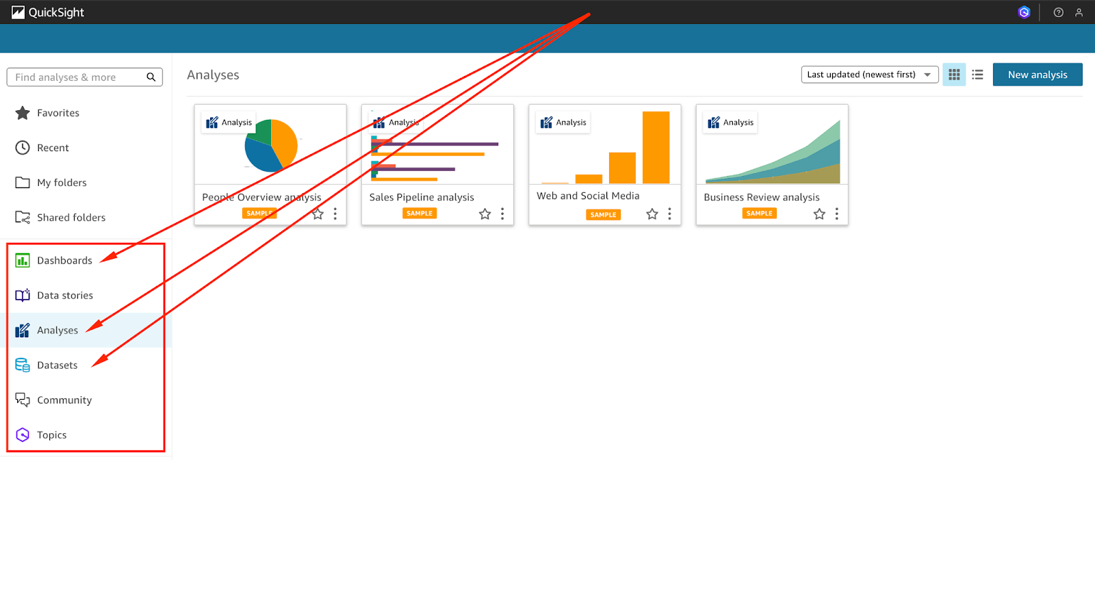Open the Last updated sort dropdown

tap(870, 75)
